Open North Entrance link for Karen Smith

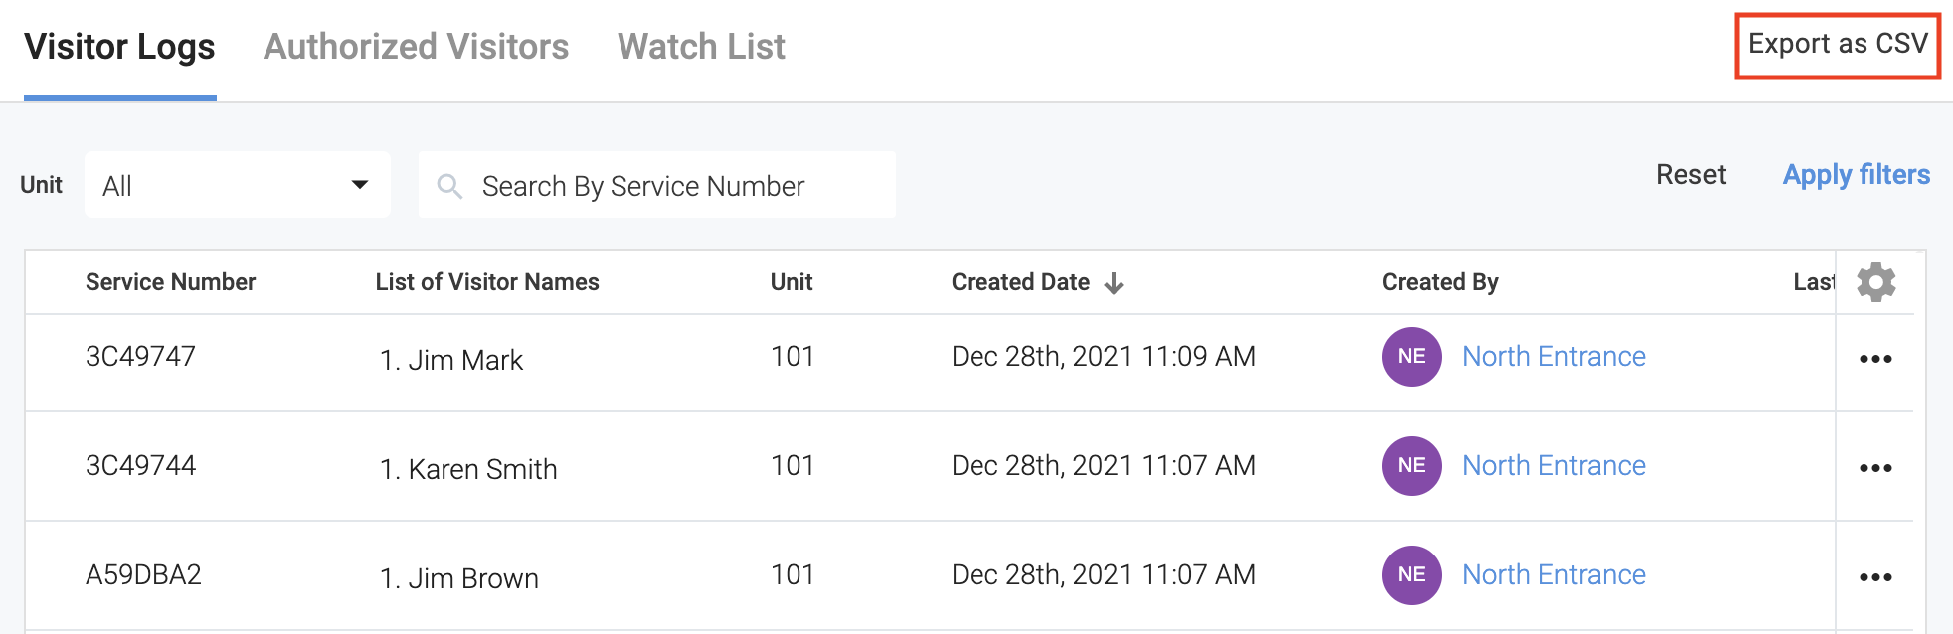pyautogui.click(x=1553, y=466)
